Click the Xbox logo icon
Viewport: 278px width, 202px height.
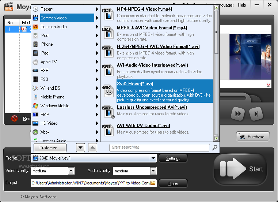tap(35, 132)
